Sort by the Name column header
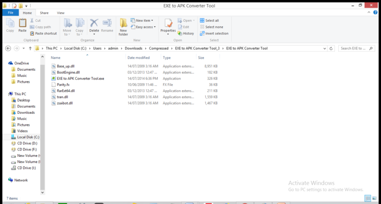Screen dimensions: 381x204 click(56, 58)
